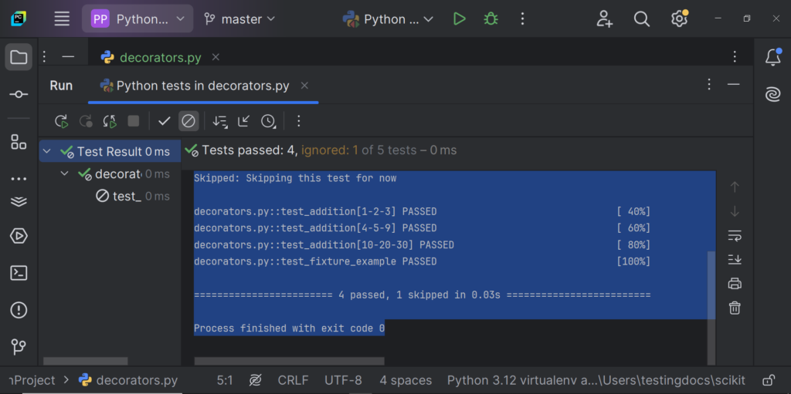Open Test History clock icon
Image resolution: width=791 pixels, height=394 pixels.
tap(268, 121)
